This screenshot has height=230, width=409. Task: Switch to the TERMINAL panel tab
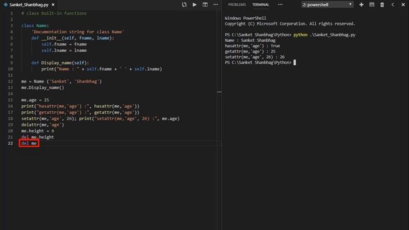(x=260, y=4)
